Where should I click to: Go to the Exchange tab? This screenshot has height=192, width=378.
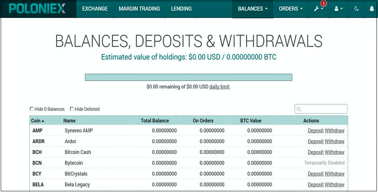[95, 9]
